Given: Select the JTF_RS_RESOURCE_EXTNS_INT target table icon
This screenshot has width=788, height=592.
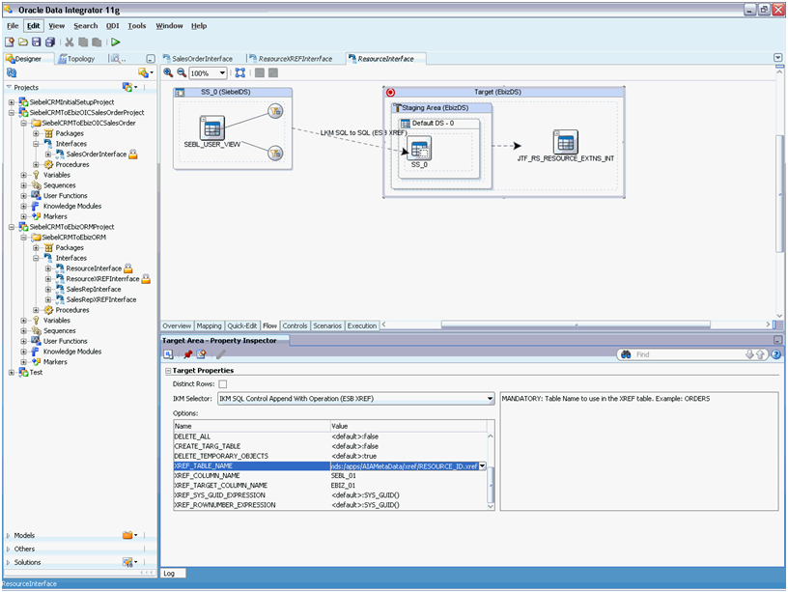Looking at the screenshot, I should pyautogui.click(x=565, y=143).
